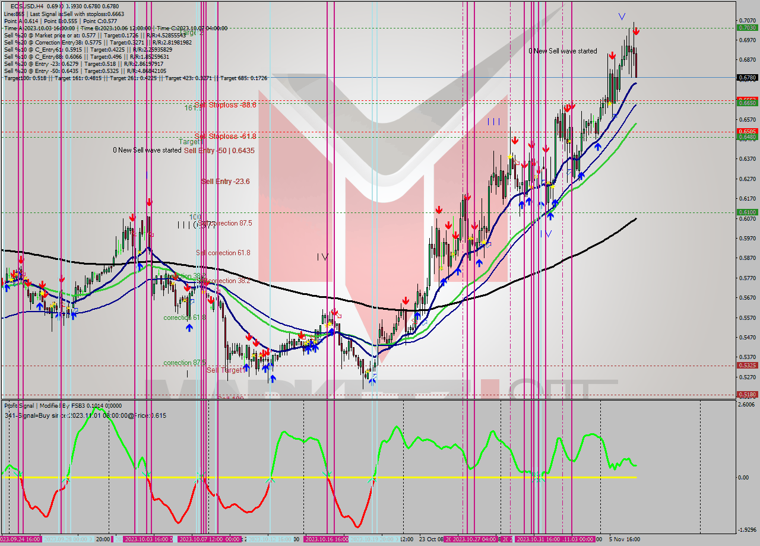This screenshot has width=760, height=546.
Task: Click the green 0.6650 price tag
Action: pos(747,103)
